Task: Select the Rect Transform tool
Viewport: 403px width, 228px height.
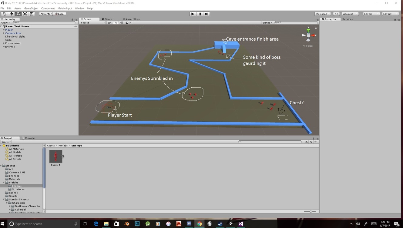Action: pyautogui.click(x=32, y=14)
